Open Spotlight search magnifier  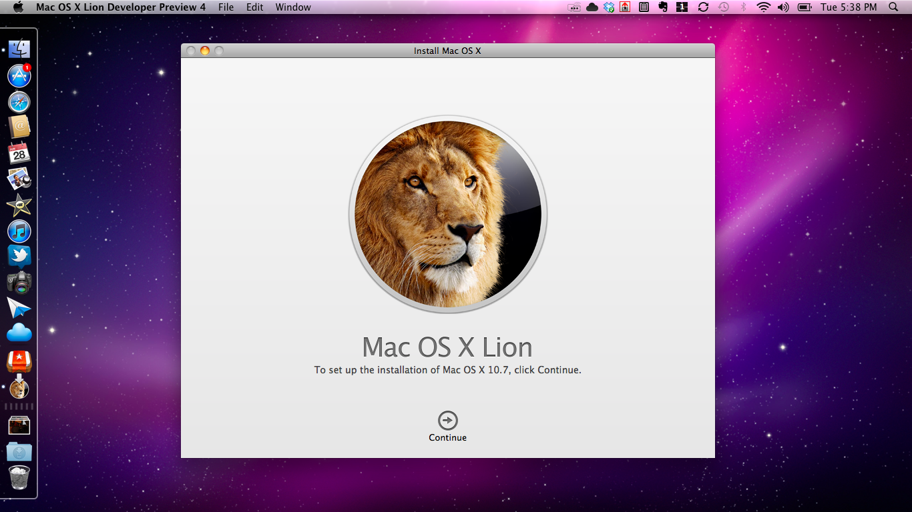click(894, 7)
